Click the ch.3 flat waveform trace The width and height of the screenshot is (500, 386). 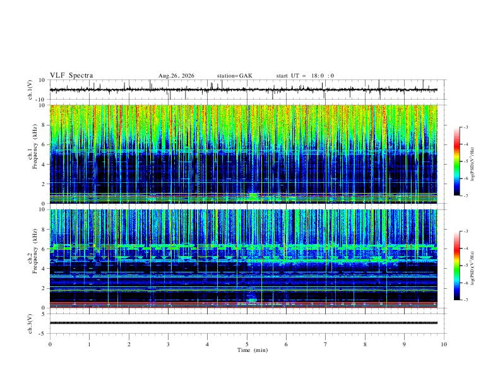pyautogui.click(x=244, y=323)
